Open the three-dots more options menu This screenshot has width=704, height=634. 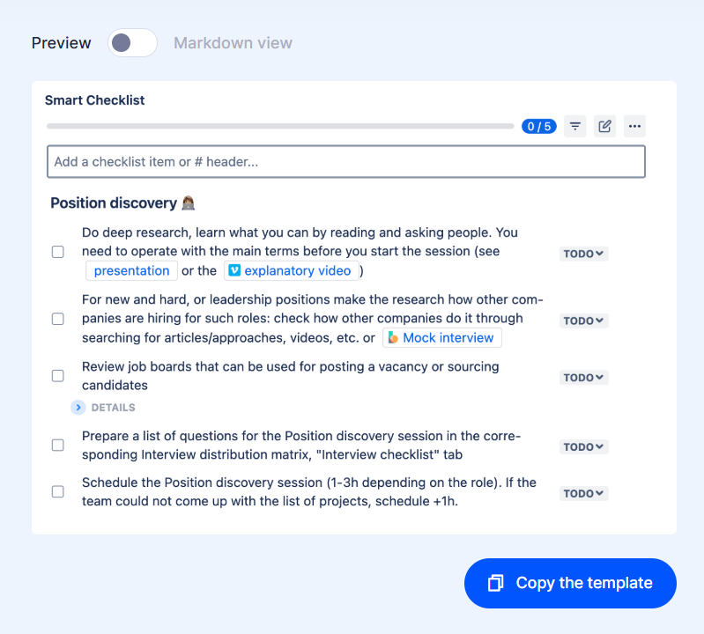point(634,127)
